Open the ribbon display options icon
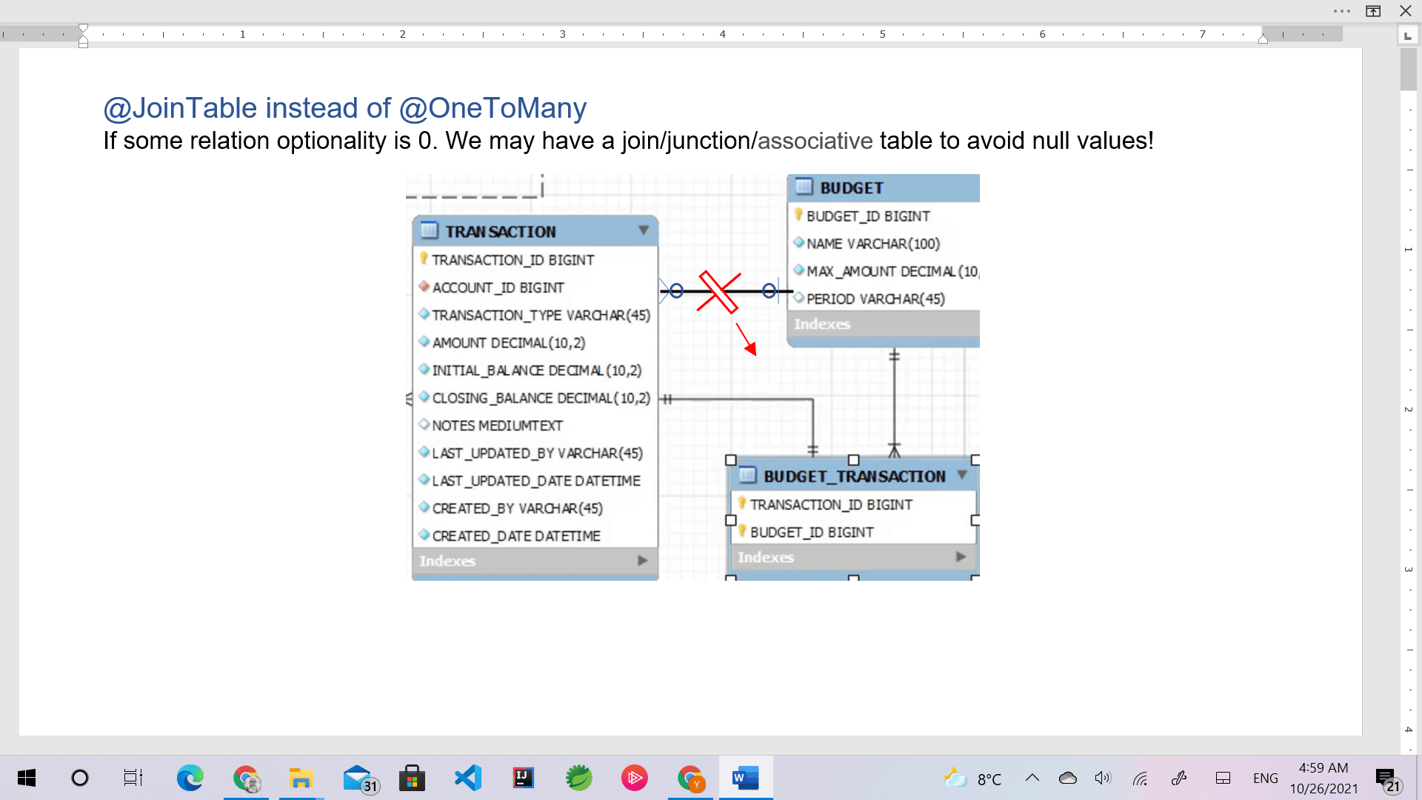This screenshot has height=800, width=1422. (1374, 11)
